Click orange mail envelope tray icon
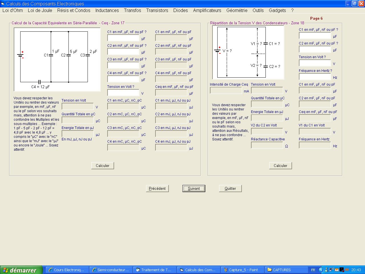 coord(336,270)
